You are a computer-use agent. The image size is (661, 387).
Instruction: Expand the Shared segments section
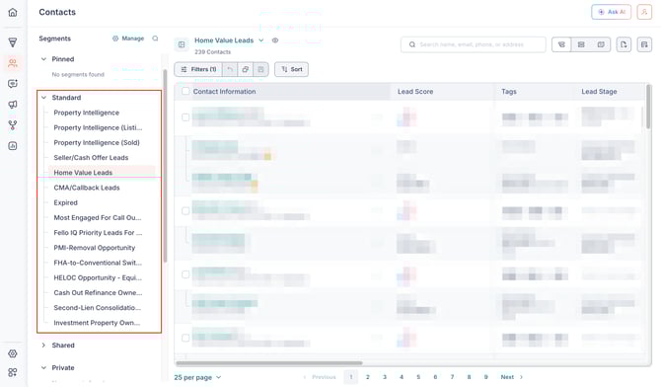43,346
